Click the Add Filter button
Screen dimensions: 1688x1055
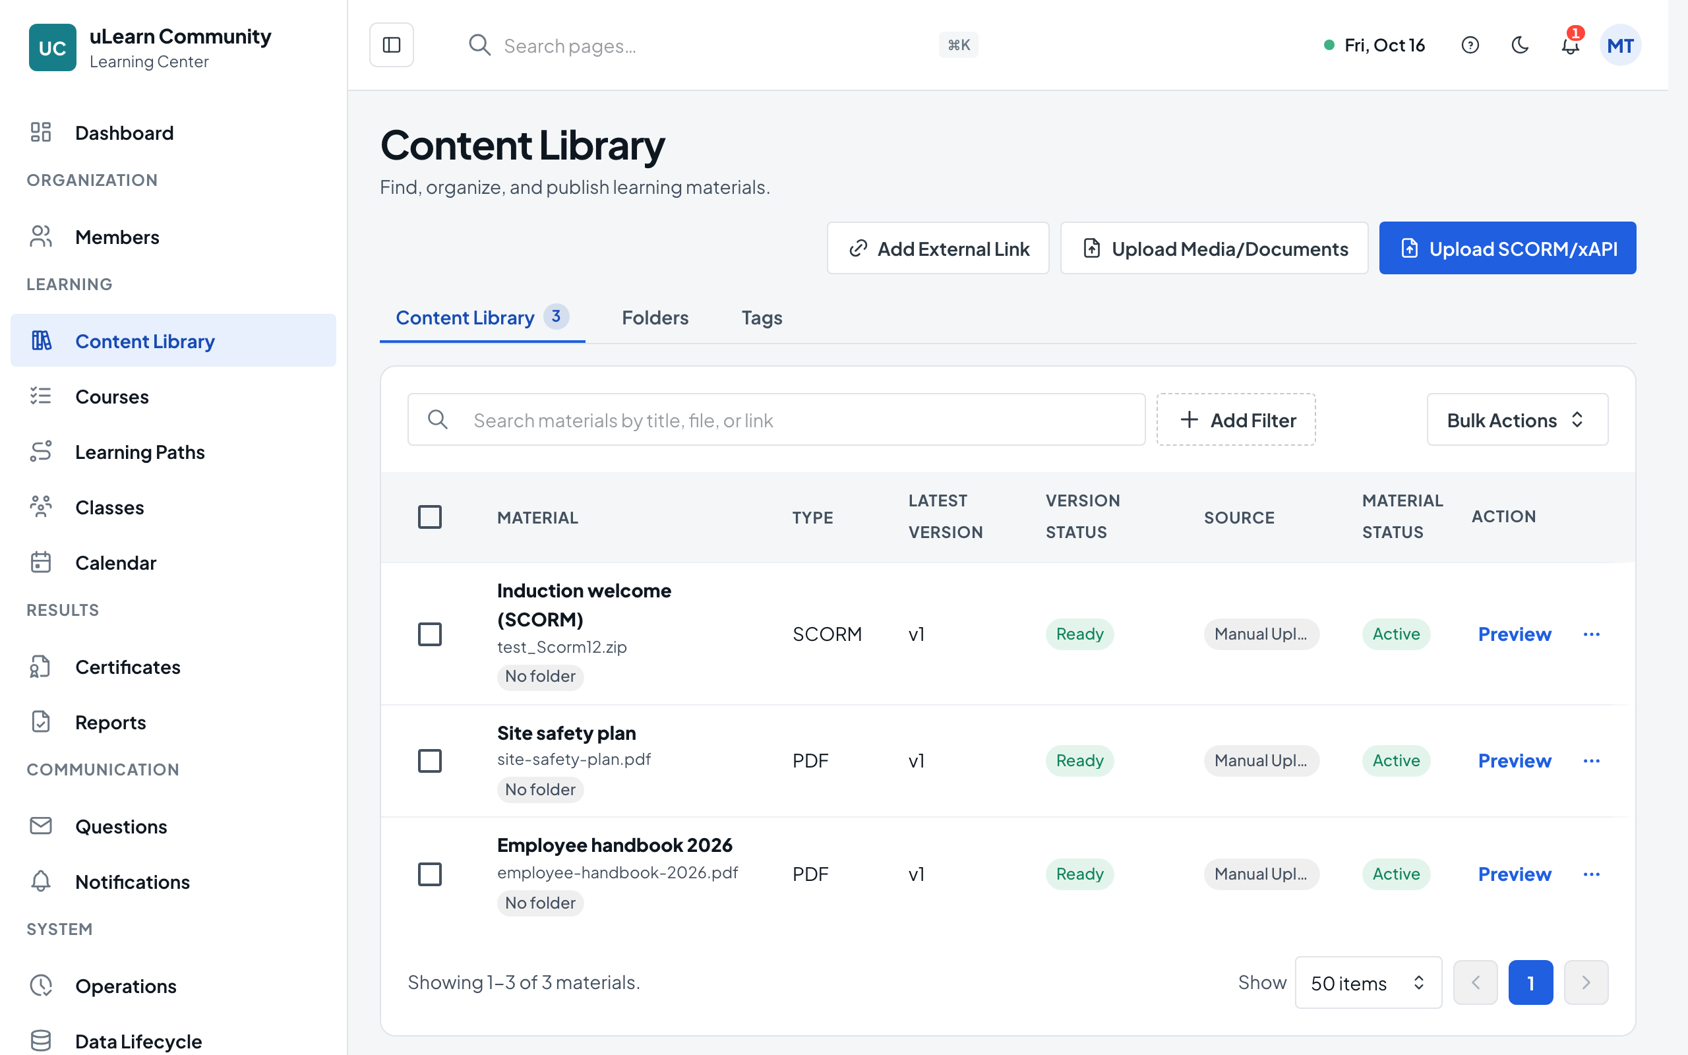pyautogui.click(x=1236, y=420)
